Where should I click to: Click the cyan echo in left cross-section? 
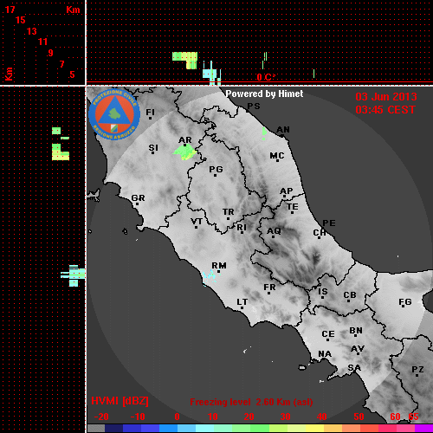tap(73, 275)
